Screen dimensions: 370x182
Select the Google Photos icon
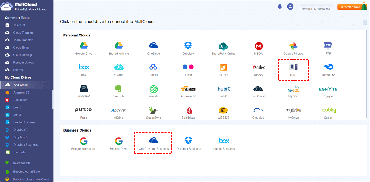click(x=293, y=46)
